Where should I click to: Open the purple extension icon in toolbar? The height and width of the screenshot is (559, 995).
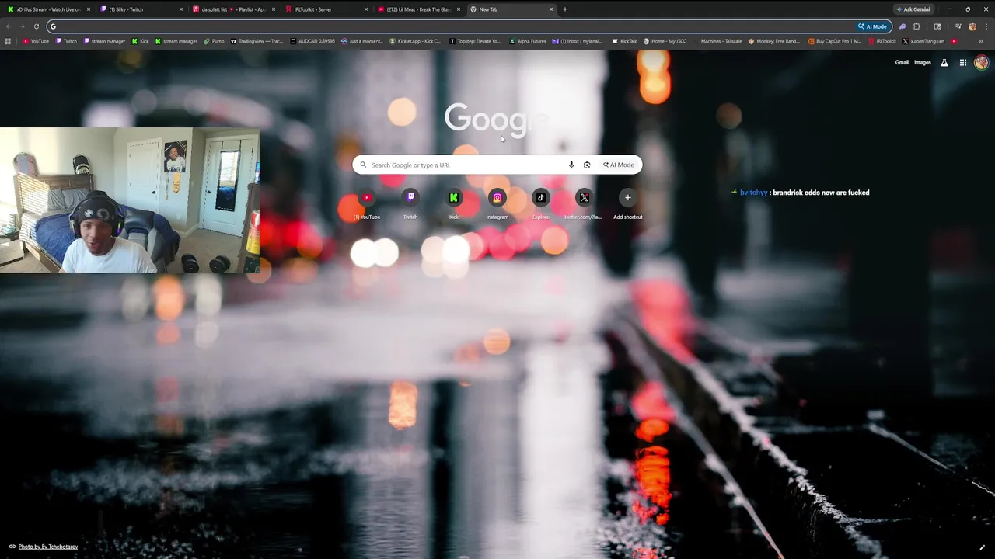point(902,26)
